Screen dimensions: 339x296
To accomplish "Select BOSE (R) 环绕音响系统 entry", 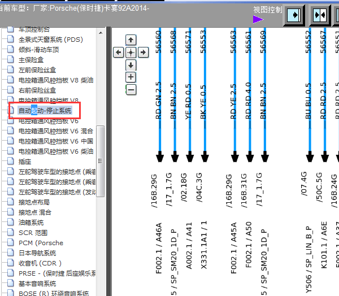I will (x=54, y=293).
